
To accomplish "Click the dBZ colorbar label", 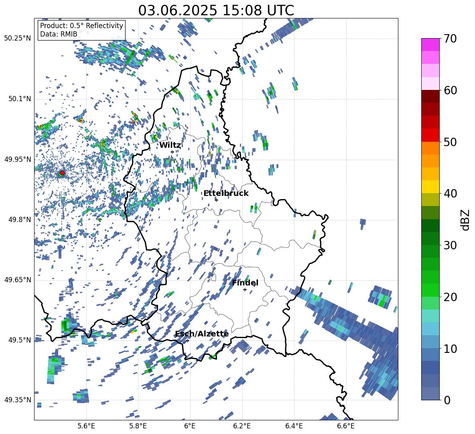I will pyautogui.click(x=465, y=220).
